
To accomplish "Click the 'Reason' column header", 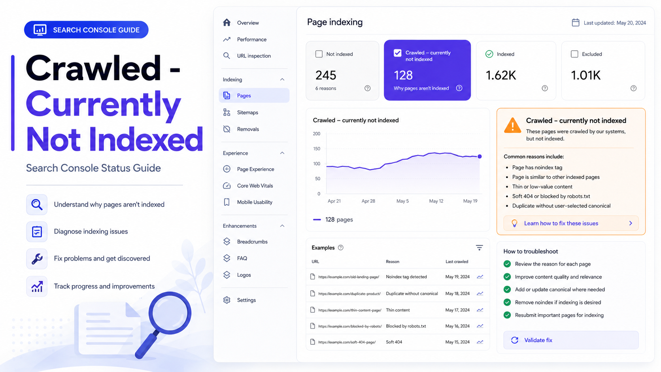I will (x=393, y=262).
